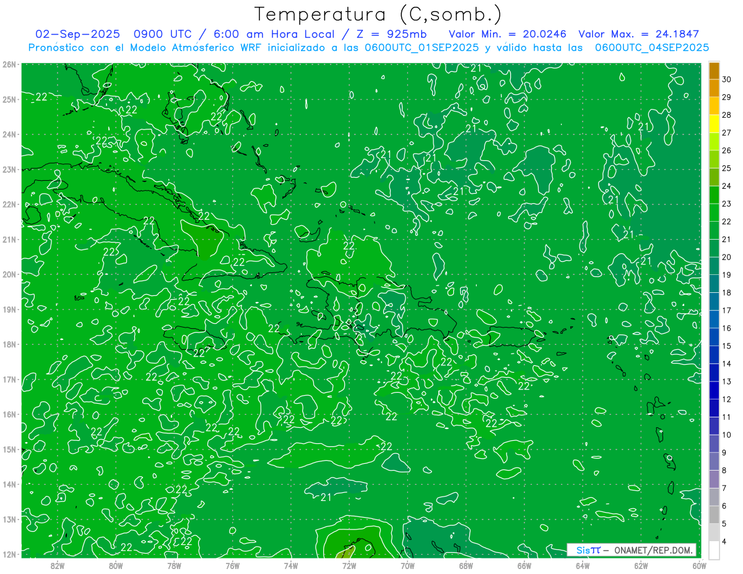Click the "15N" latitude axis label
Screen dimensions: 743x574
point(9,449)
